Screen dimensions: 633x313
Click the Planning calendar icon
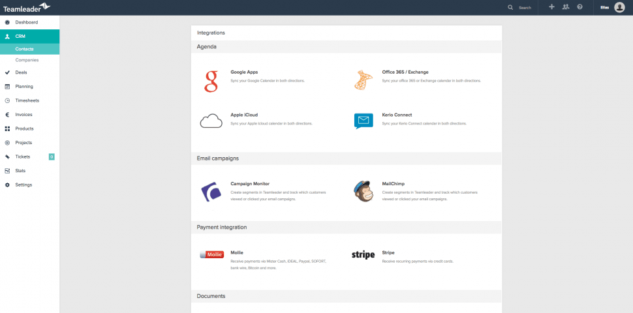tap(7, 86)
